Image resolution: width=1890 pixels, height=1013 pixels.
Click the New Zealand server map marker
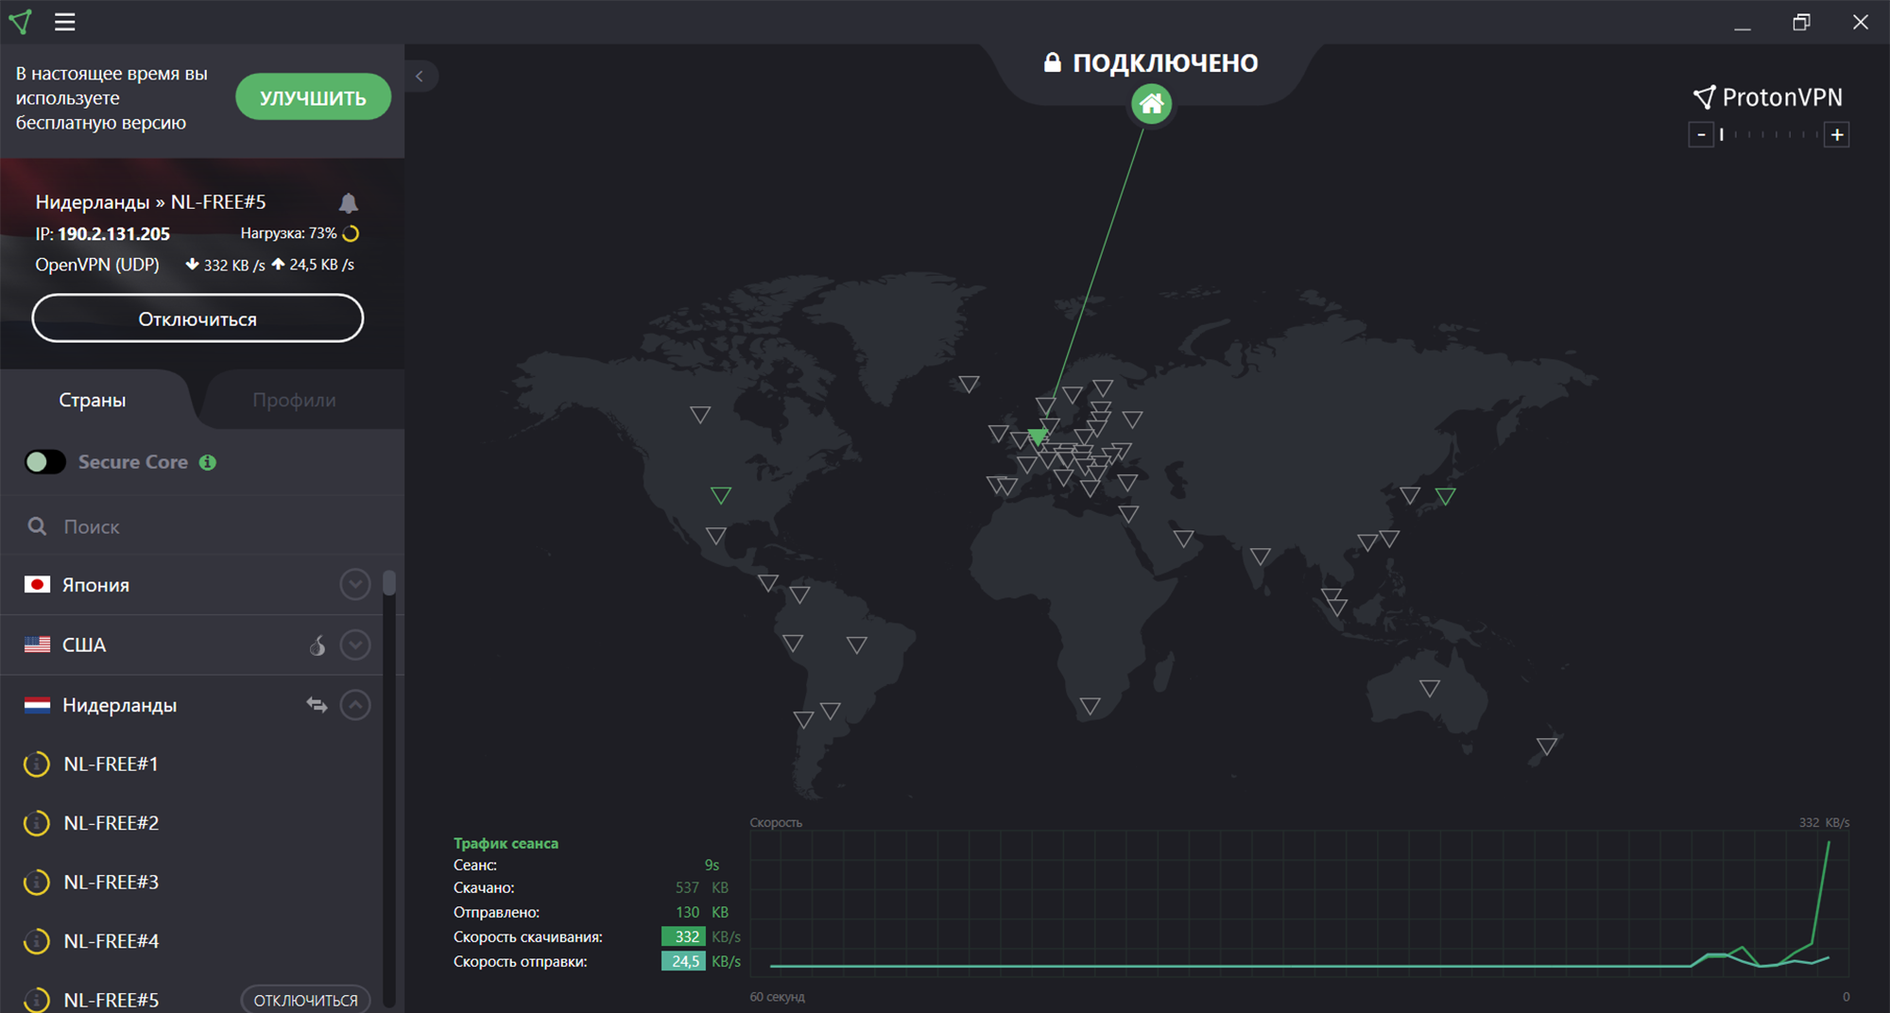[x=1547, y=747]
